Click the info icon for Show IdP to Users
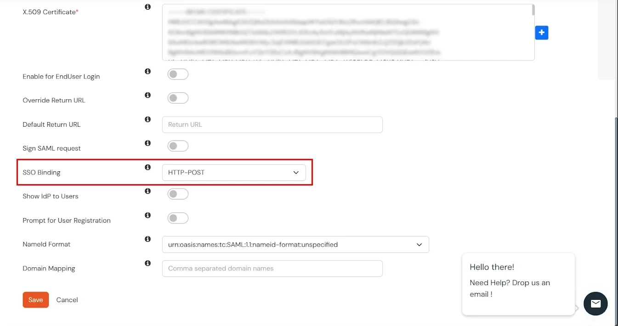The image size is (618, 326). tap(147, 191)
